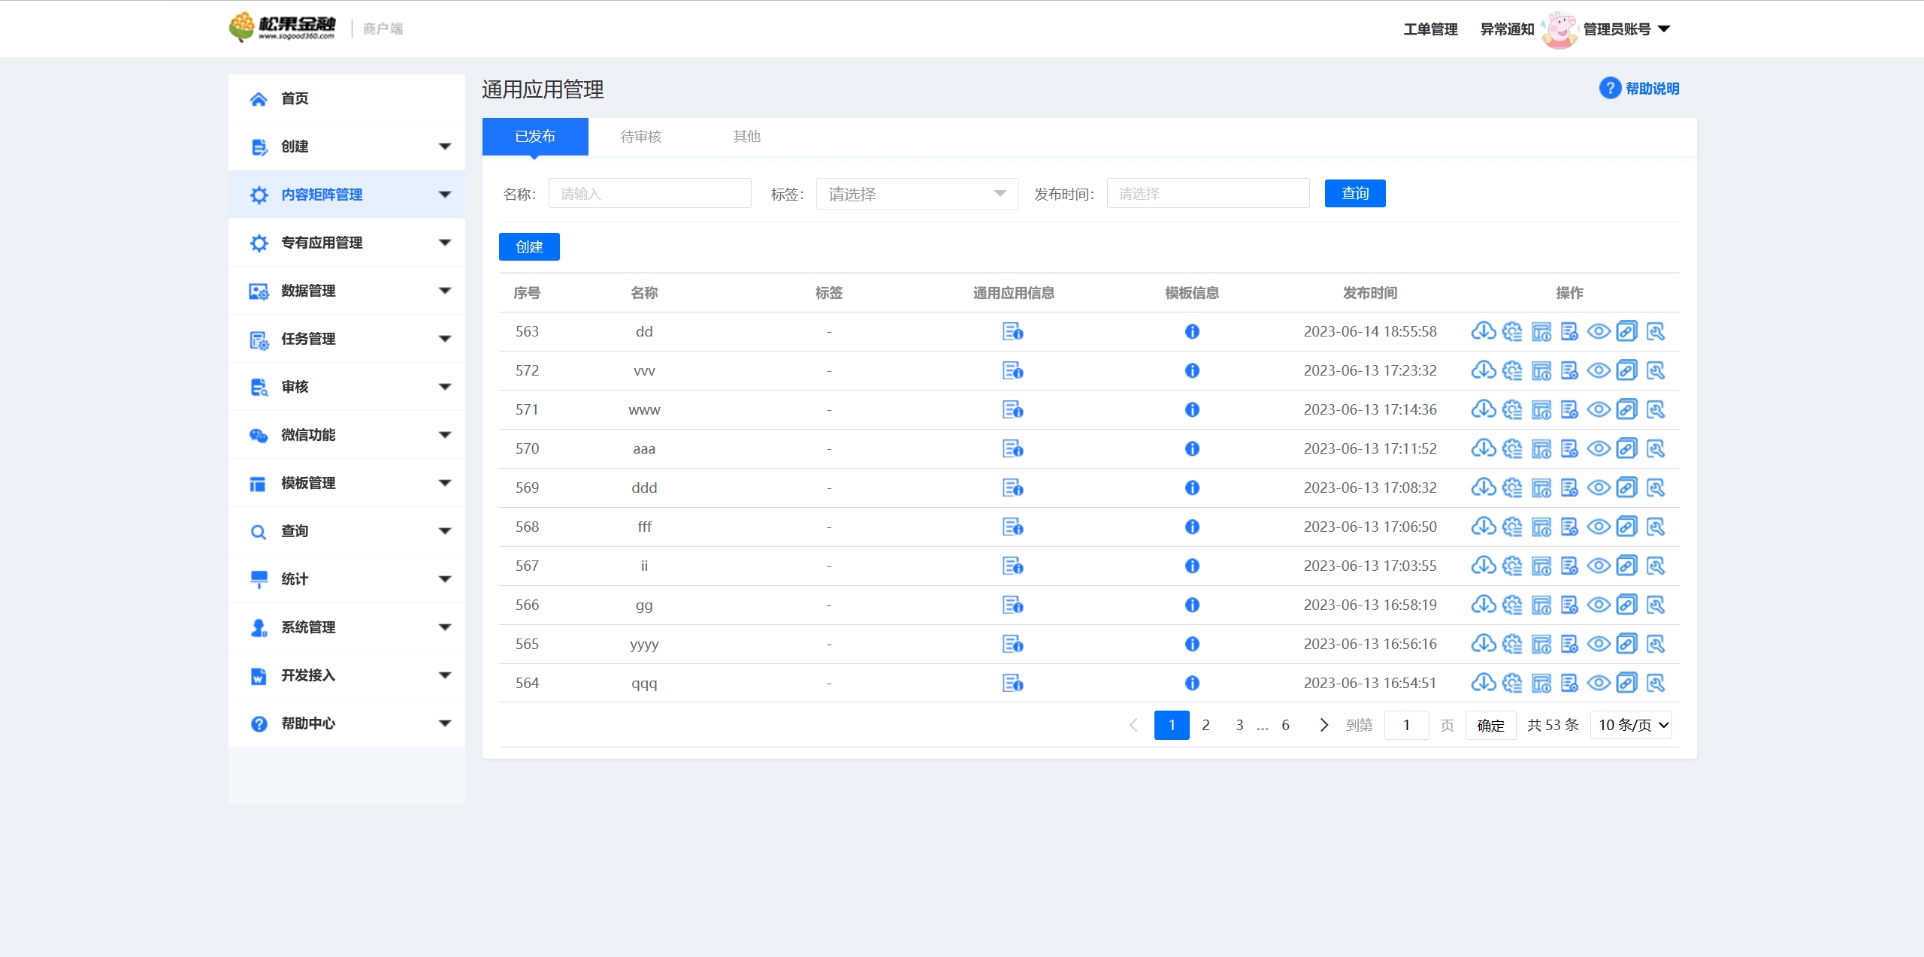Open the 帮助说明 link
1924x957 pixels.
(x=1652, y=89)
